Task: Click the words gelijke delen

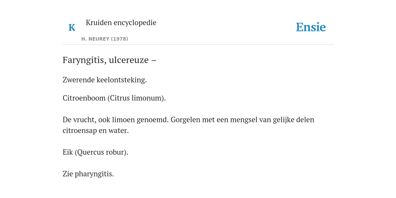Action: point(294,120)
